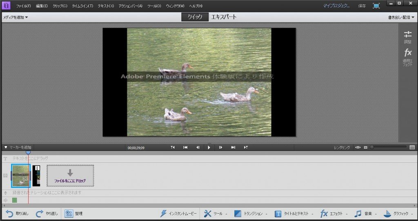Open the タイトルとテキスト panel
Viewport: 418px width, 221px height.
click(x=293, y=214)
